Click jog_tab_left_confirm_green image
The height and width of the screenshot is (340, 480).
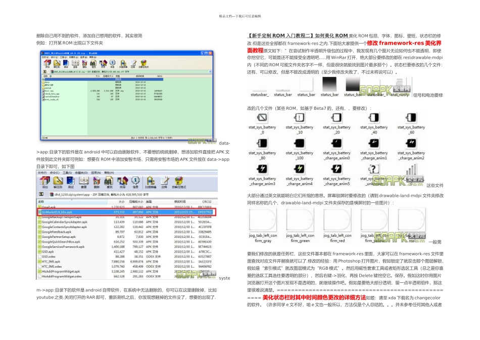(x=300, y=220)
